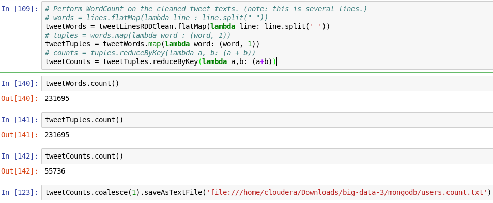Image resolution: width=493 pixels, height=203 pixels.
Task: Click the Out[142] output label
Action: click(20, 171)
